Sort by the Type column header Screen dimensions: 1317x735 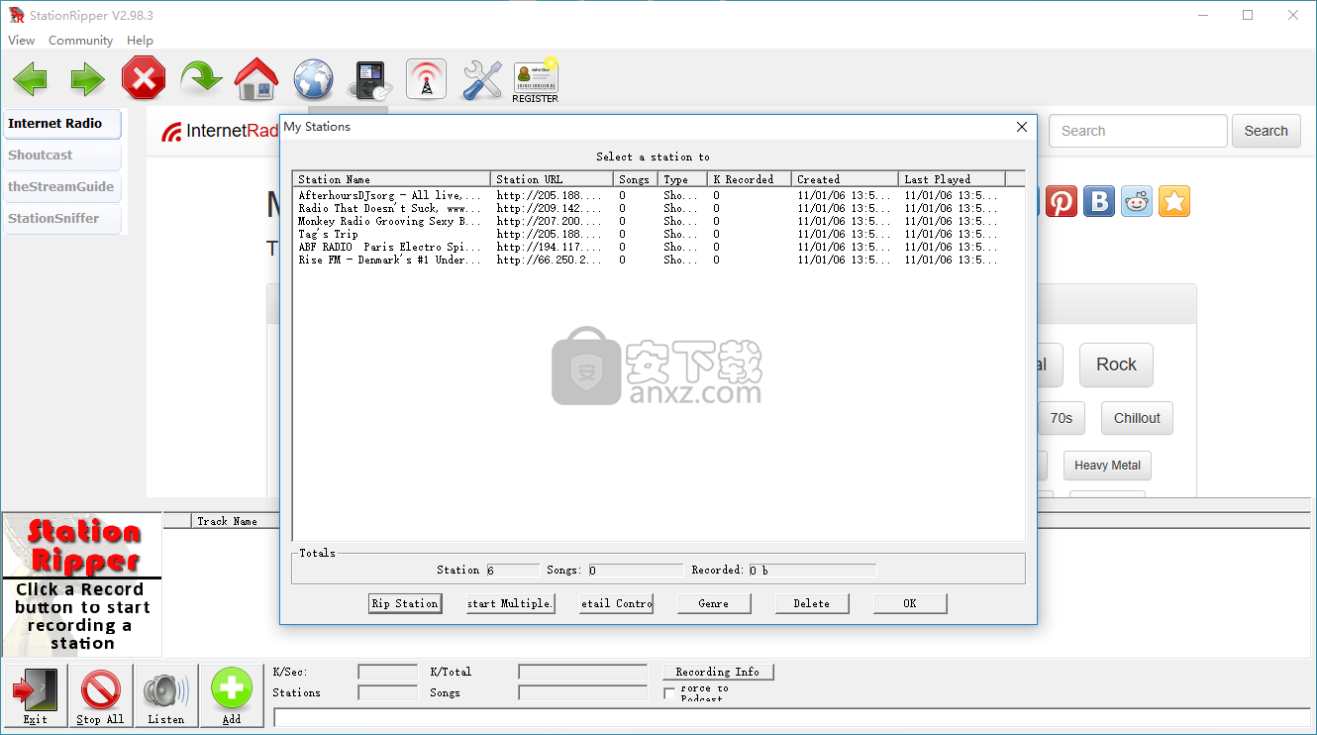click(x=682, y=179)
